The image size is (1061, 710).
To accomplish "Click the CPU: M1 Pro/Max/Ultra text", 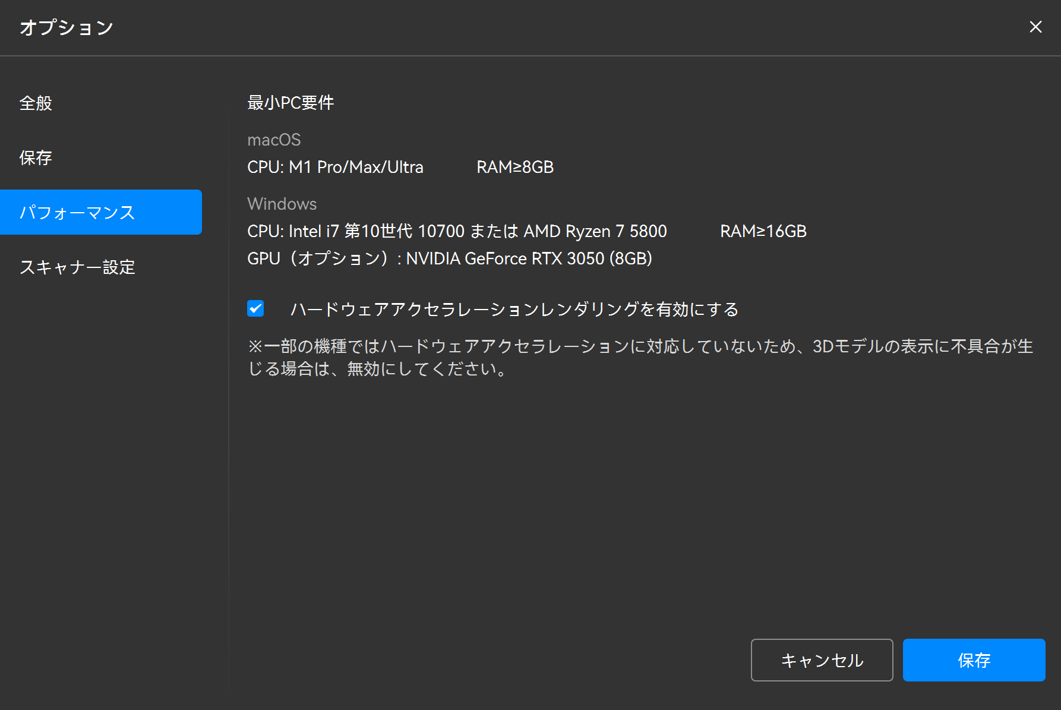I will [335, 168].
